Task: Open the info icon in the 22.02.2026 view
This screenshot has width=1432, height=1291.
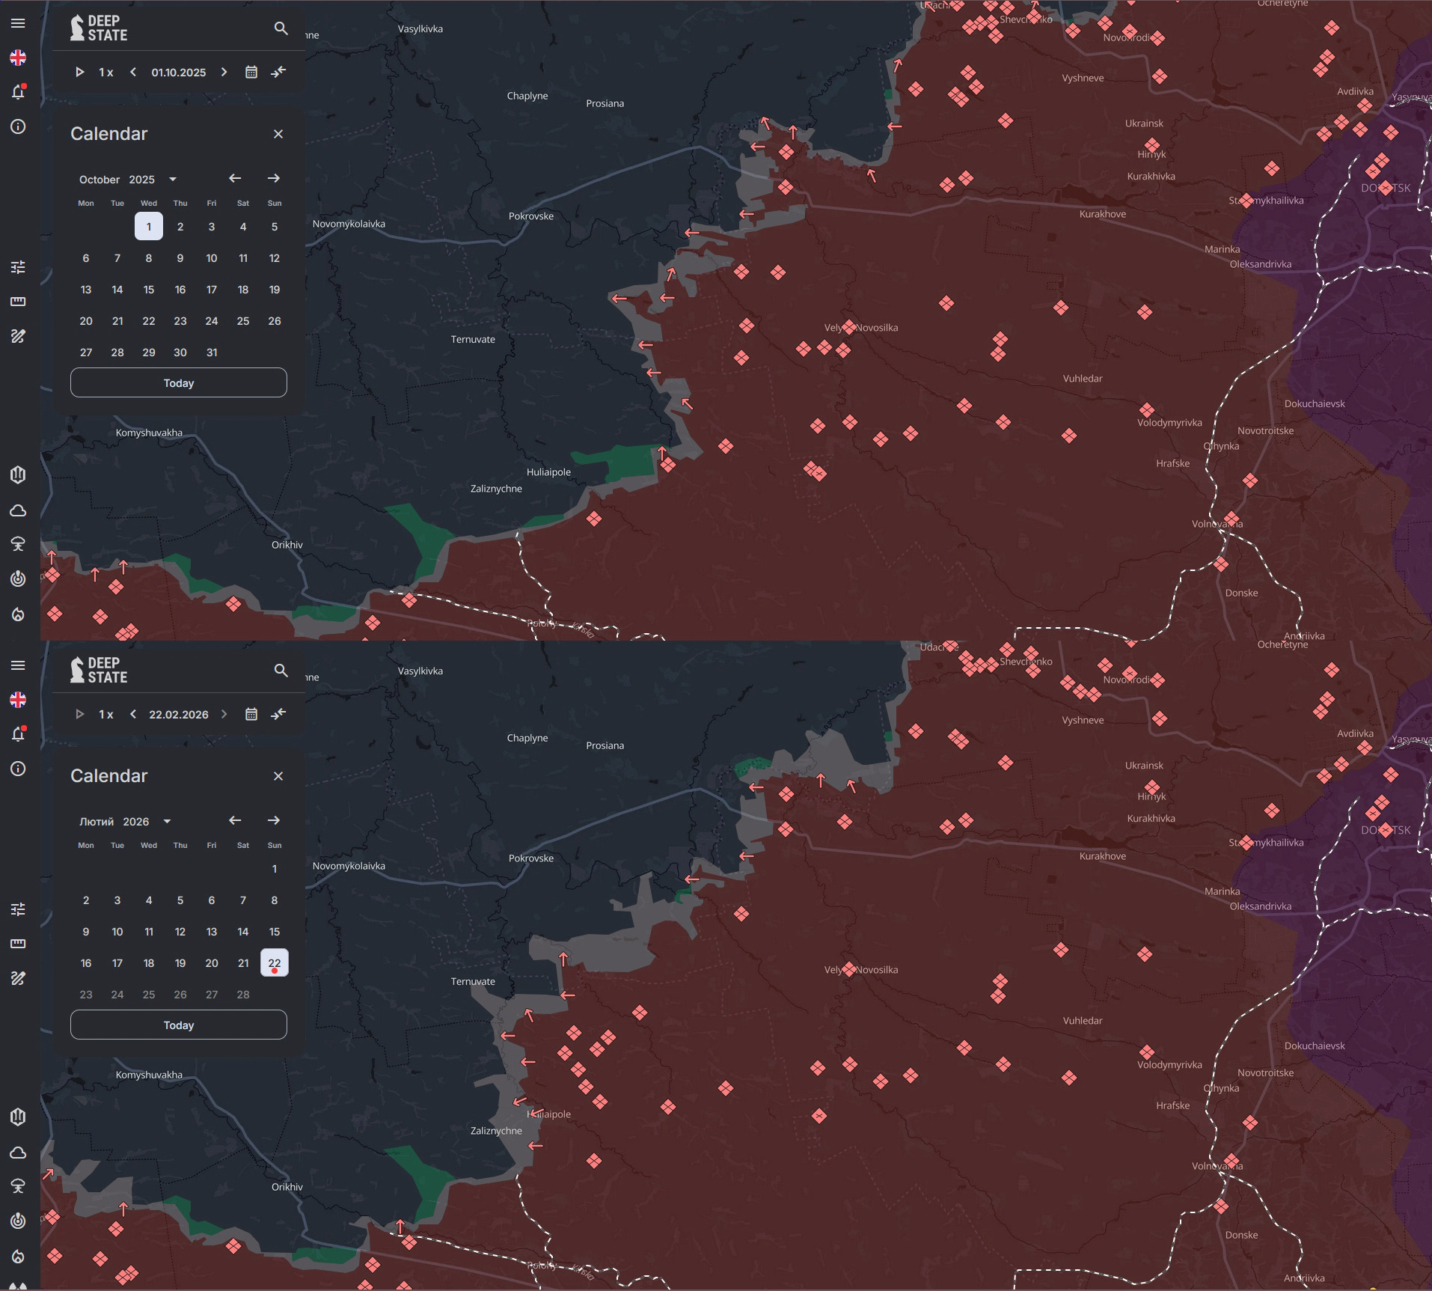Action: (18, 769)
